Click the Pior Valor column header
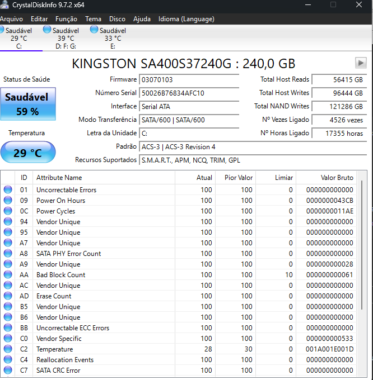This screenshot has width=373, height=380. 235,178
